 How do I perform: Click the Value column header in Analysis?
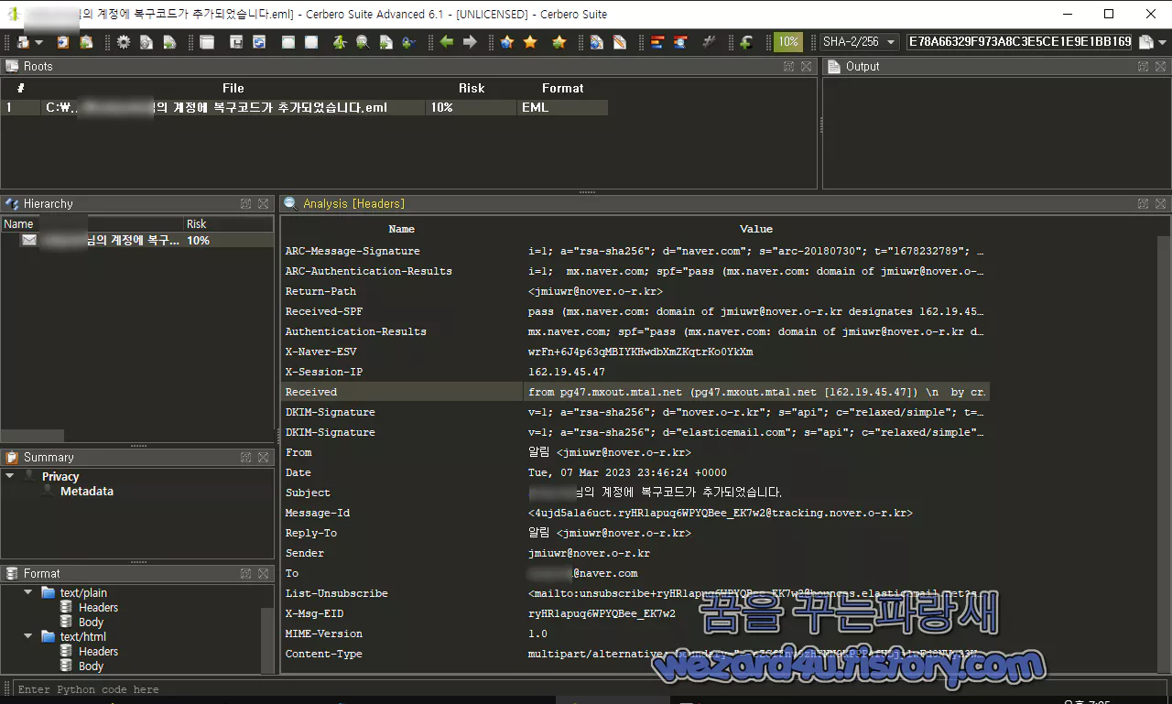click(x=755, y=229)
